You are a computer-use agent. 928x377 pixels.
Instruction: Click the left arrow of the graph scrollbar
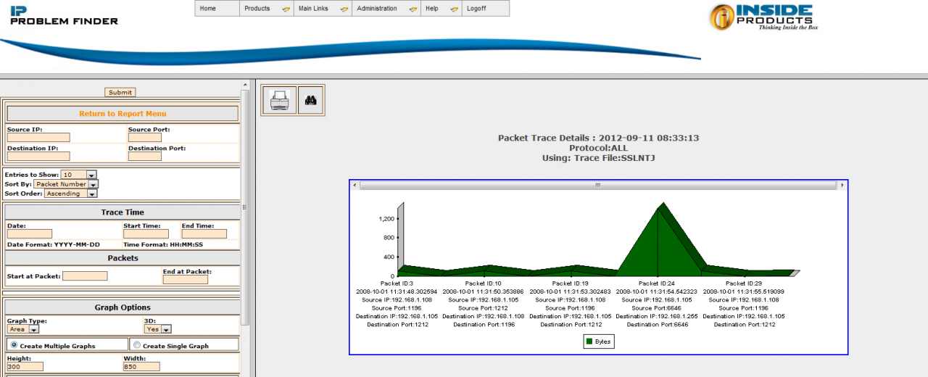(355, 186)
